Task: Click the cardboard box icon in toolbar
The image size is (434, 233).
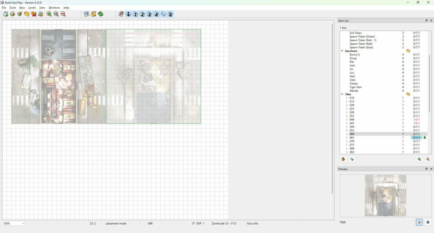Action: [x=94, y=14]
